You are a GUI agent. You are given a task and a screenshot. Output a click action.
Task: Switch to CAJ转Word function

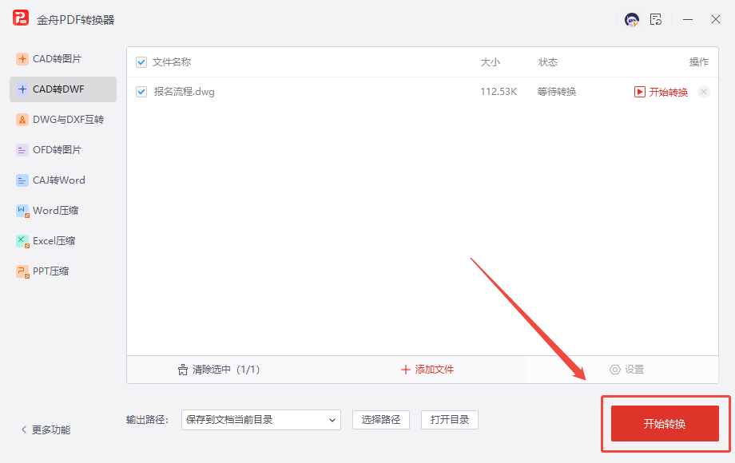(x=63, y=180)
